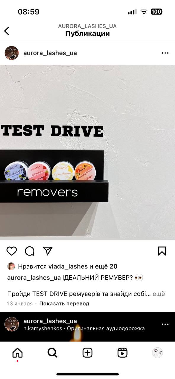The image size is (175, 379).
Task: Create new post with plus icon
Action: click(x=87, y=353)
